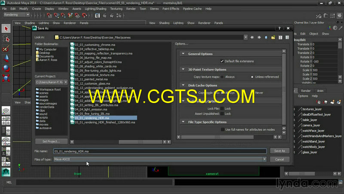
Task: Open script editor icon at bottom right
Action: click(341, 182)
